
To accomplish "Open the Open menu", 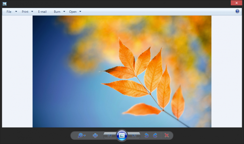I will point(73,12).
